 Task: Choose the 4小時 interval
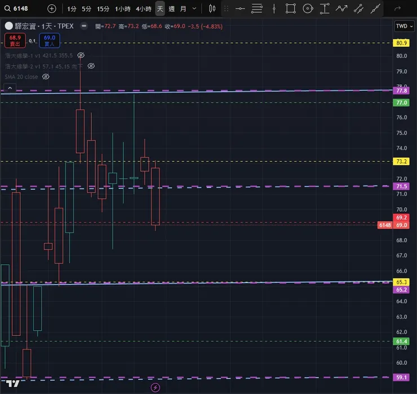point(144,9)
